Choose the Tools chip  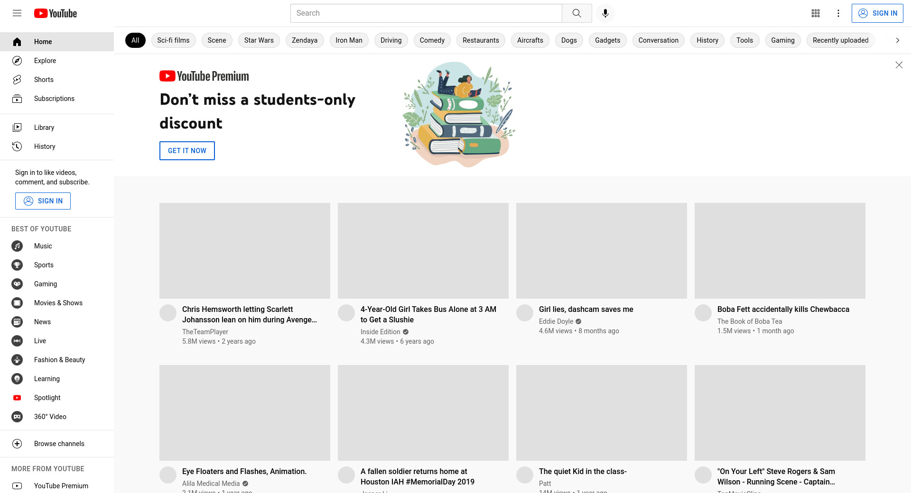tap(745, 40)
